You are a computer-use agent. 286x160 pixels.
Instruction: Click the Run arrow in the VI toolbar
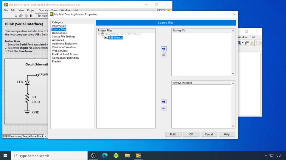[16, 16]
